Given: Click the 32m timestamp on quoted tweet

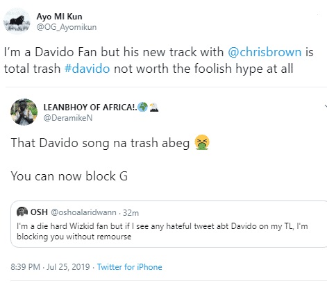Looking at the screenshot, I should (131, 213).
